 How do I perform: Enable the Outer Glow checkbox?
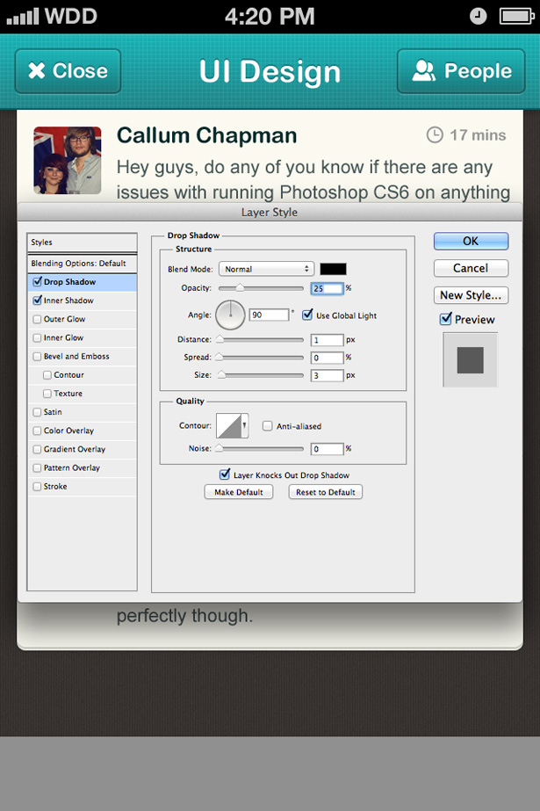tap(37, 319)
